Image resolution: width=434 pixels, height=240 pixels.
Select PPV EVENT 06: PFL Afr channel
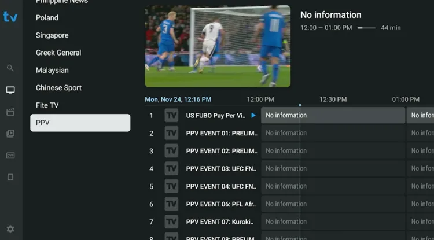click(x=221, y=204)
